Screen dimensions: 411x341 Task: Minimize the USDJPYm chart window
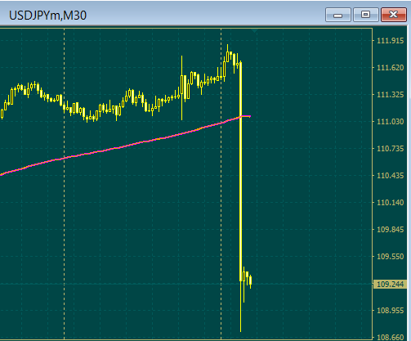tap(338, 15)
